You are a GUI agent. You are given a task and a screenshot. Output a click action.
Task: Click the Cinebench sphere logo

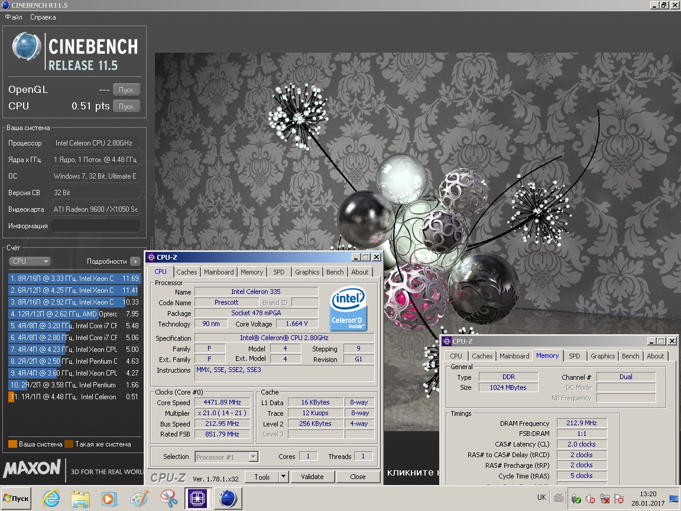pos(27,46)
